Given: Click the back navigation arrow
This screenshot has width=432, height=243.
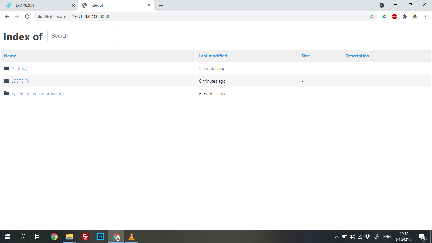Looking at the screenshot, I should tap(7, 16).
